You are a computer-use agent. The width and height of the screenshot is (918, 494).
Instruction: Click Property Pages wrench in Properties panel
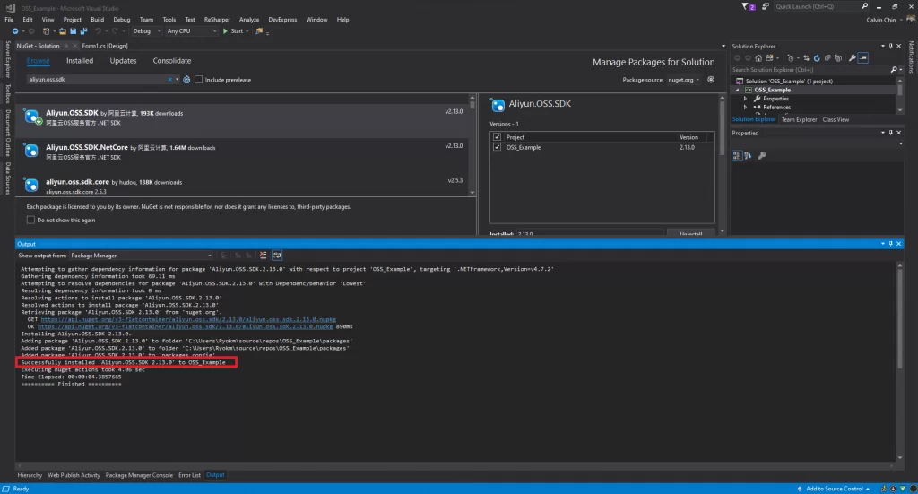tap(762, 155)
